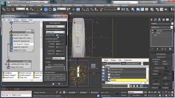175x98 pixels.
Task: Open the Rendering menu
Action: coord(78,5)
